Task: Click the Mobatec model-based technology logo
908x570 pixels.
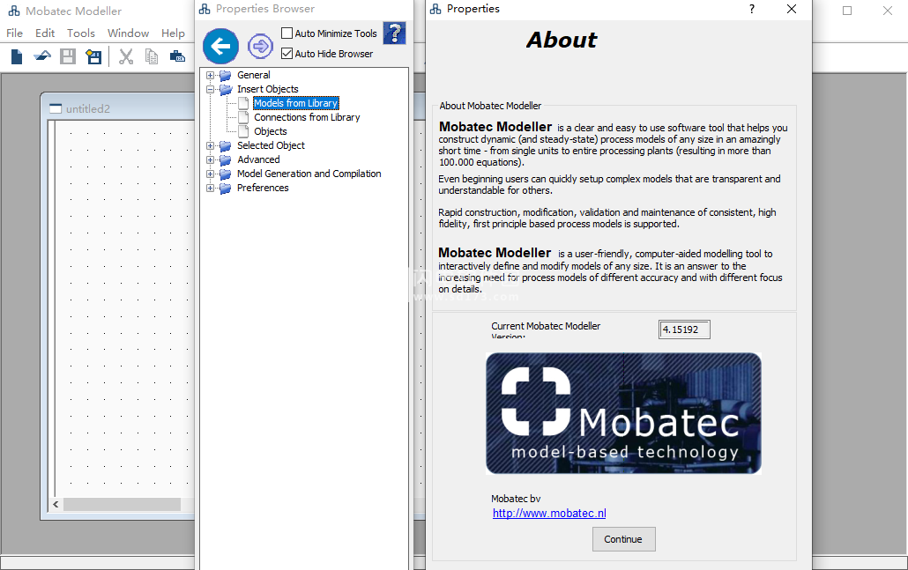Action: pyautogui.click(x=623, y=414)
